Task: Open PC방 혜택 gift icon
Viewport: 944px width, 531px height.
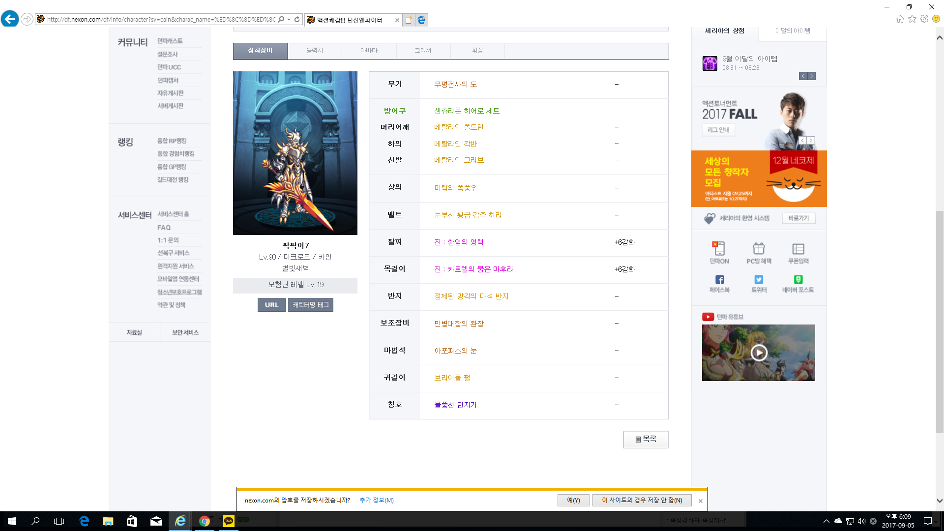Action: point(759,253)
